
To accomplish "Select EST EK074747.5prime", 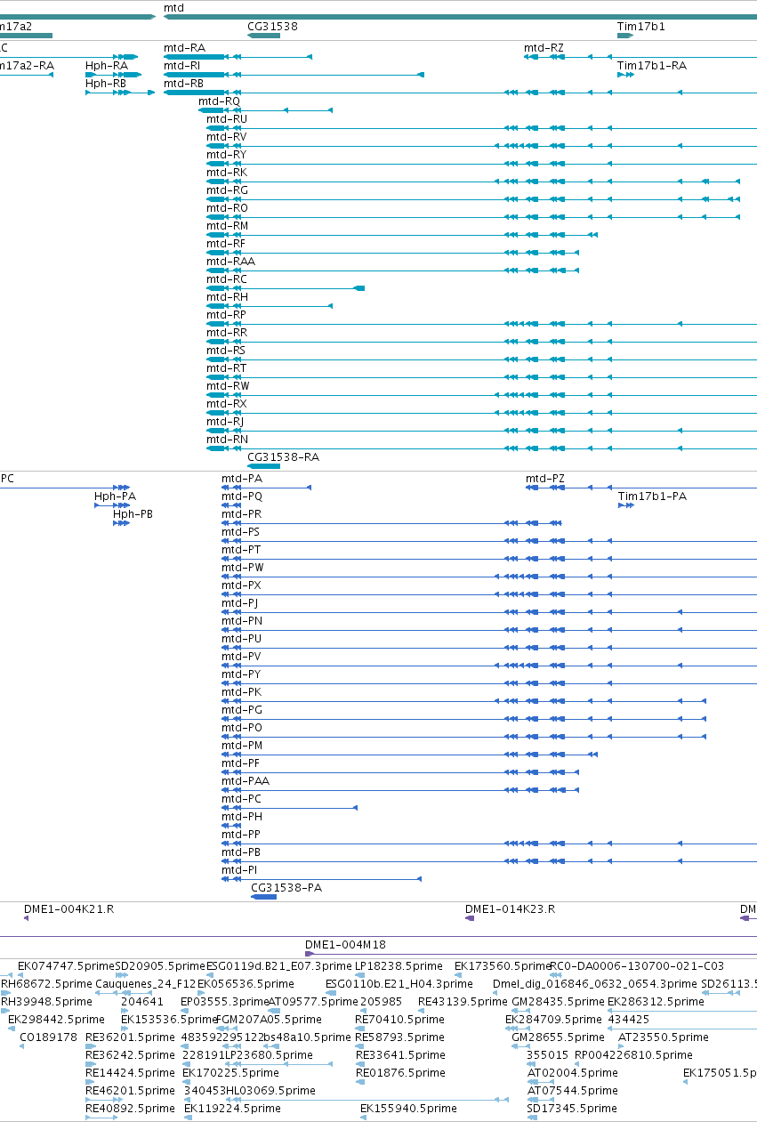I will pos(66,965).
